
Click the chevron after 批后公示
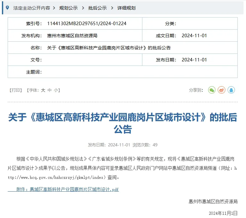[x=112, y=8]
